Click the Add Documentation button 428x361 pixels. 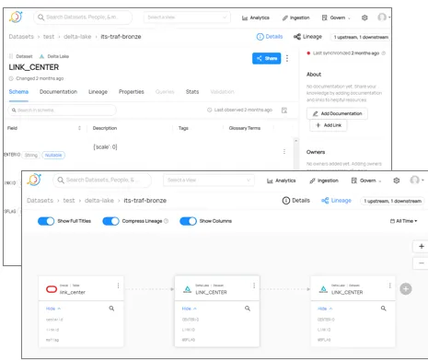point(337,113)
